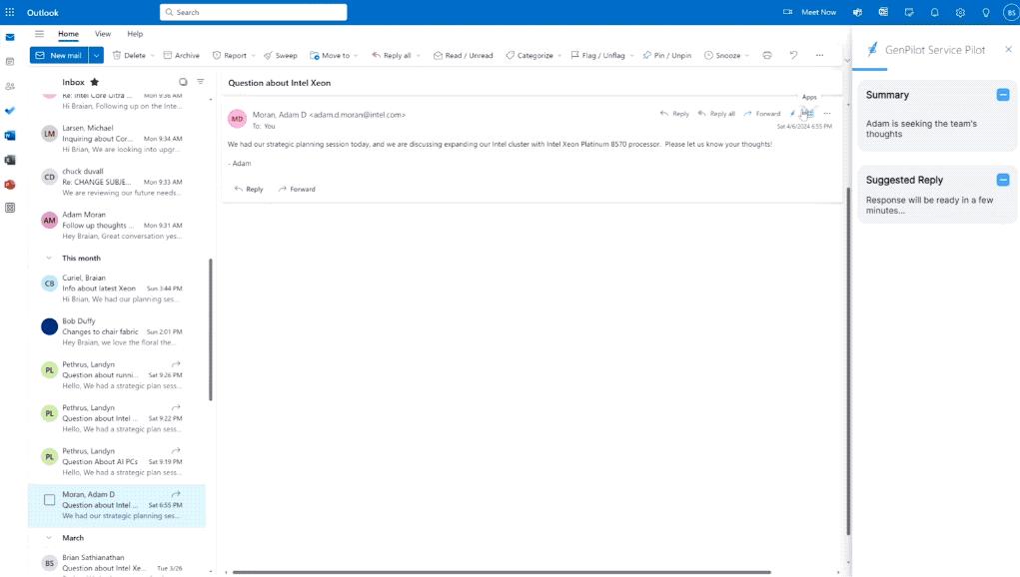
Task: Open My Day icon in header
Action: tap(909, 12)
